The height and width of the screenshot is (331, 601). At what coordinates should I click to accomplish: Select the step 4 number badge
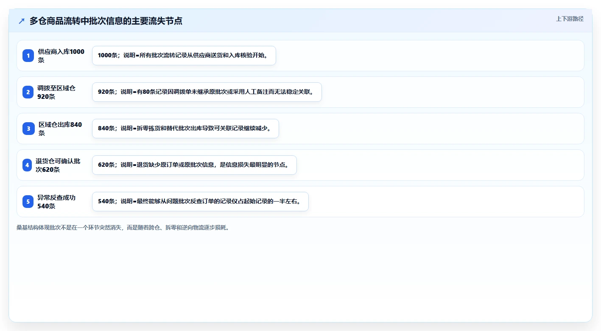pyautogui.click(x=27, y=165)
